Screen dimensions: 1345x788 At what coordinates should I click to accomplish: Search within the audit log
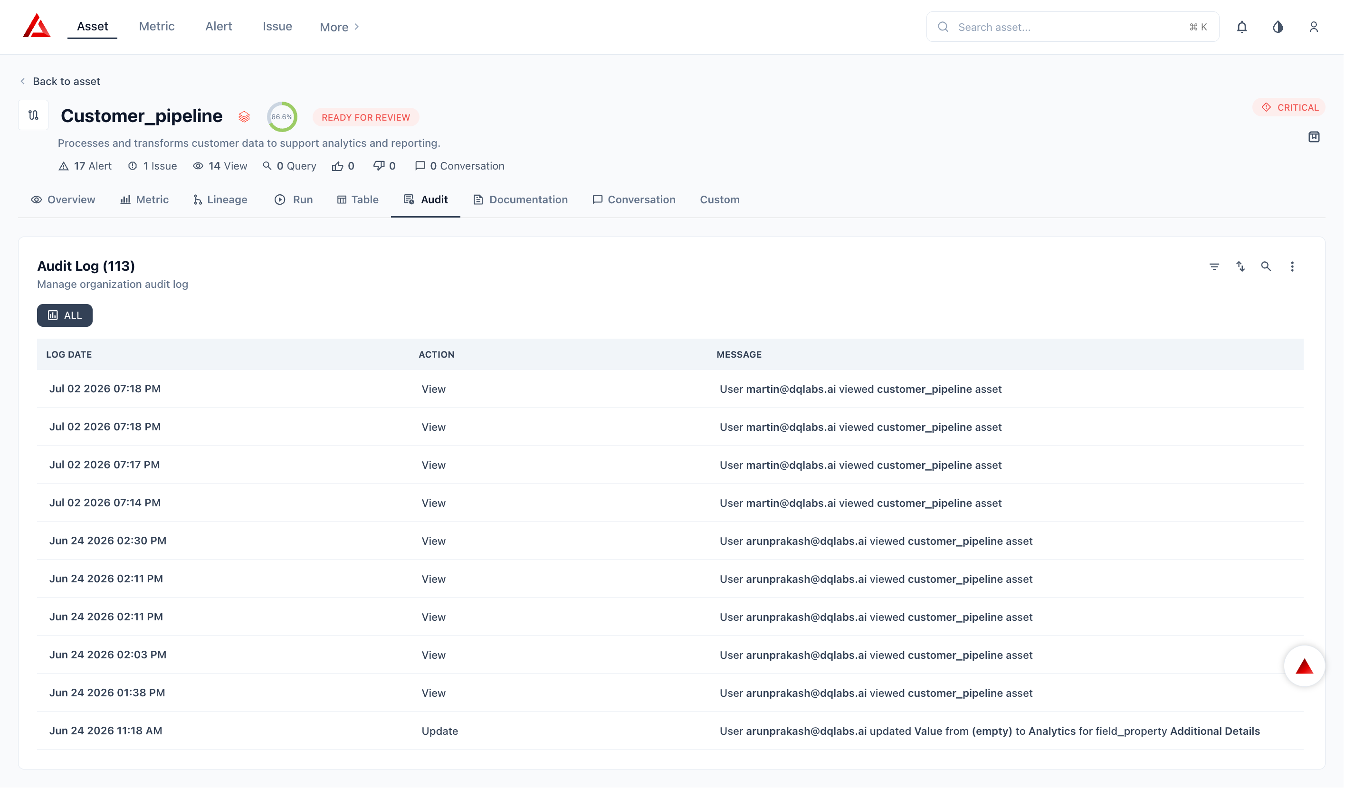(1267, 267)
